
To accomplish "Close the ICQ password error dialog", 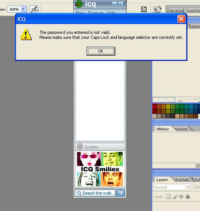I will click(181, 19).
